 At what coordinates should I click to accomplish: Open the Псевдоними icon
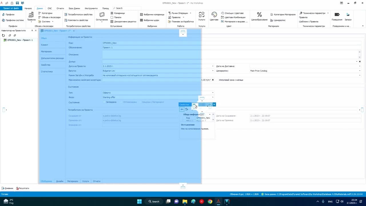(337, 16)
